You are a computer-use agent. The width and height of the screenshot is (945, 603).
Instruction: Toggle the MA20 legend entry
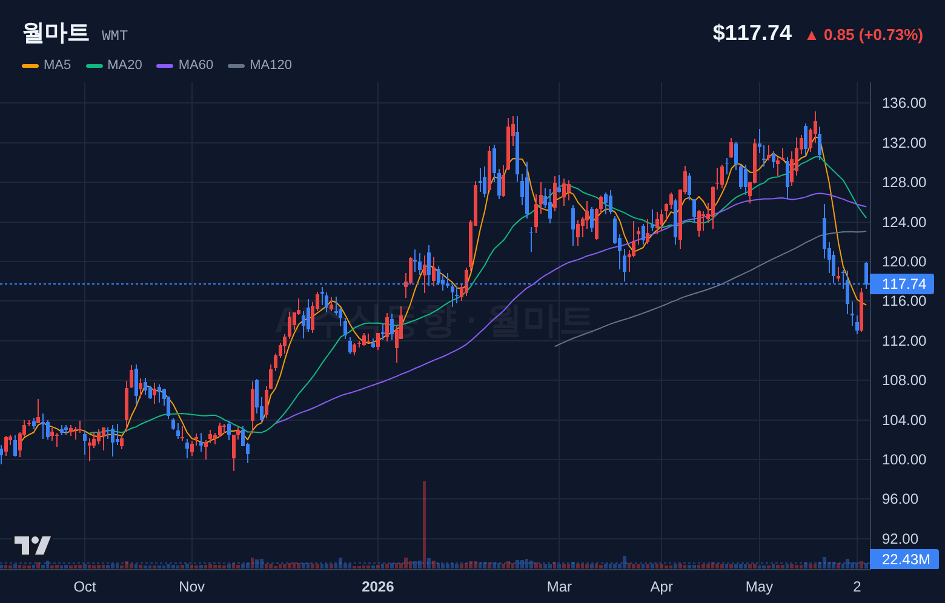pyautogui.click(x=114, y=65)
